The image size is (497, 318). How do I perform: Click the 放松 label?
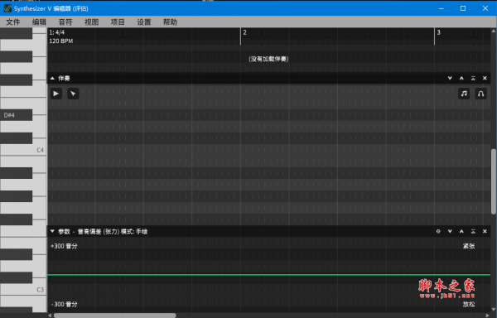pos(469,304)
